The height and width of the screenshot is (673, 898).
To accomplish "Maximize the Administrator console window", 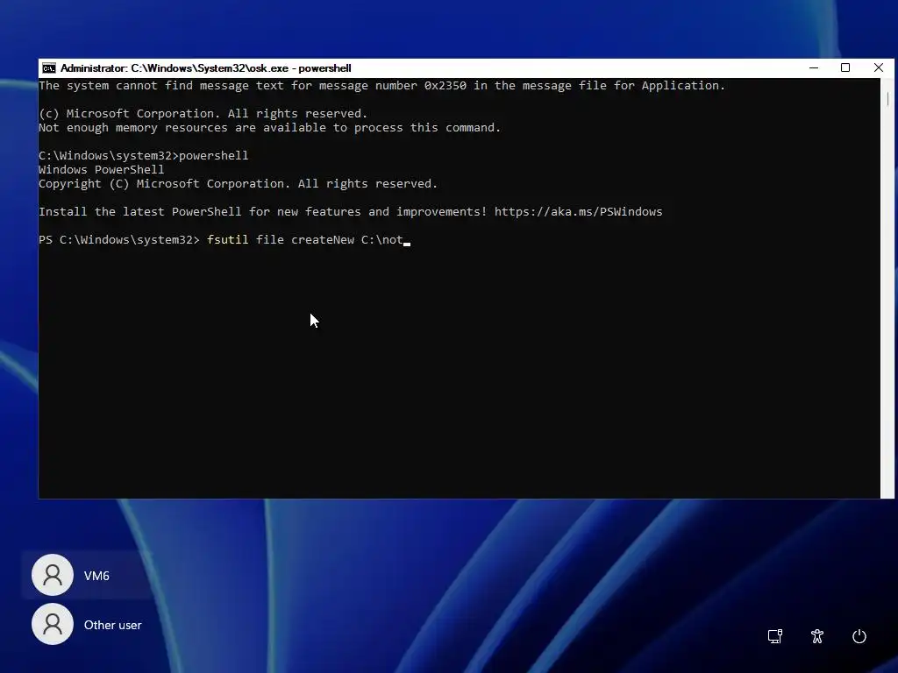I will click(845, 68).
